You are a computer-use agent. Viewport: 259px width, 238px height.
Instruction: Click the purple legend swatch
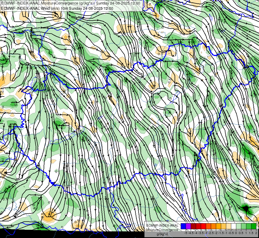188,226
